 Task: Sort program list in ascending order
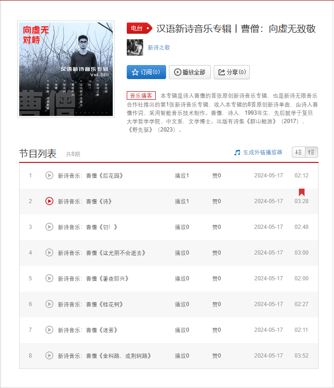[311, 152]
